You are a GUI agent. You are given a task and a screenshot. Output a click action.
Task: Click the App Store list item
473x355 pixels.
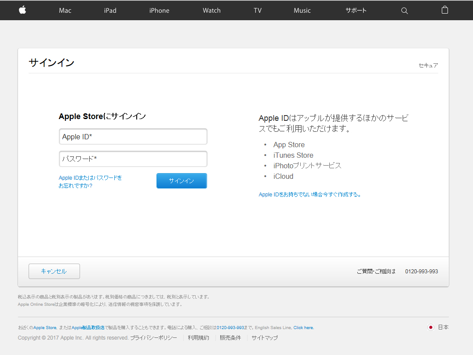289,145
